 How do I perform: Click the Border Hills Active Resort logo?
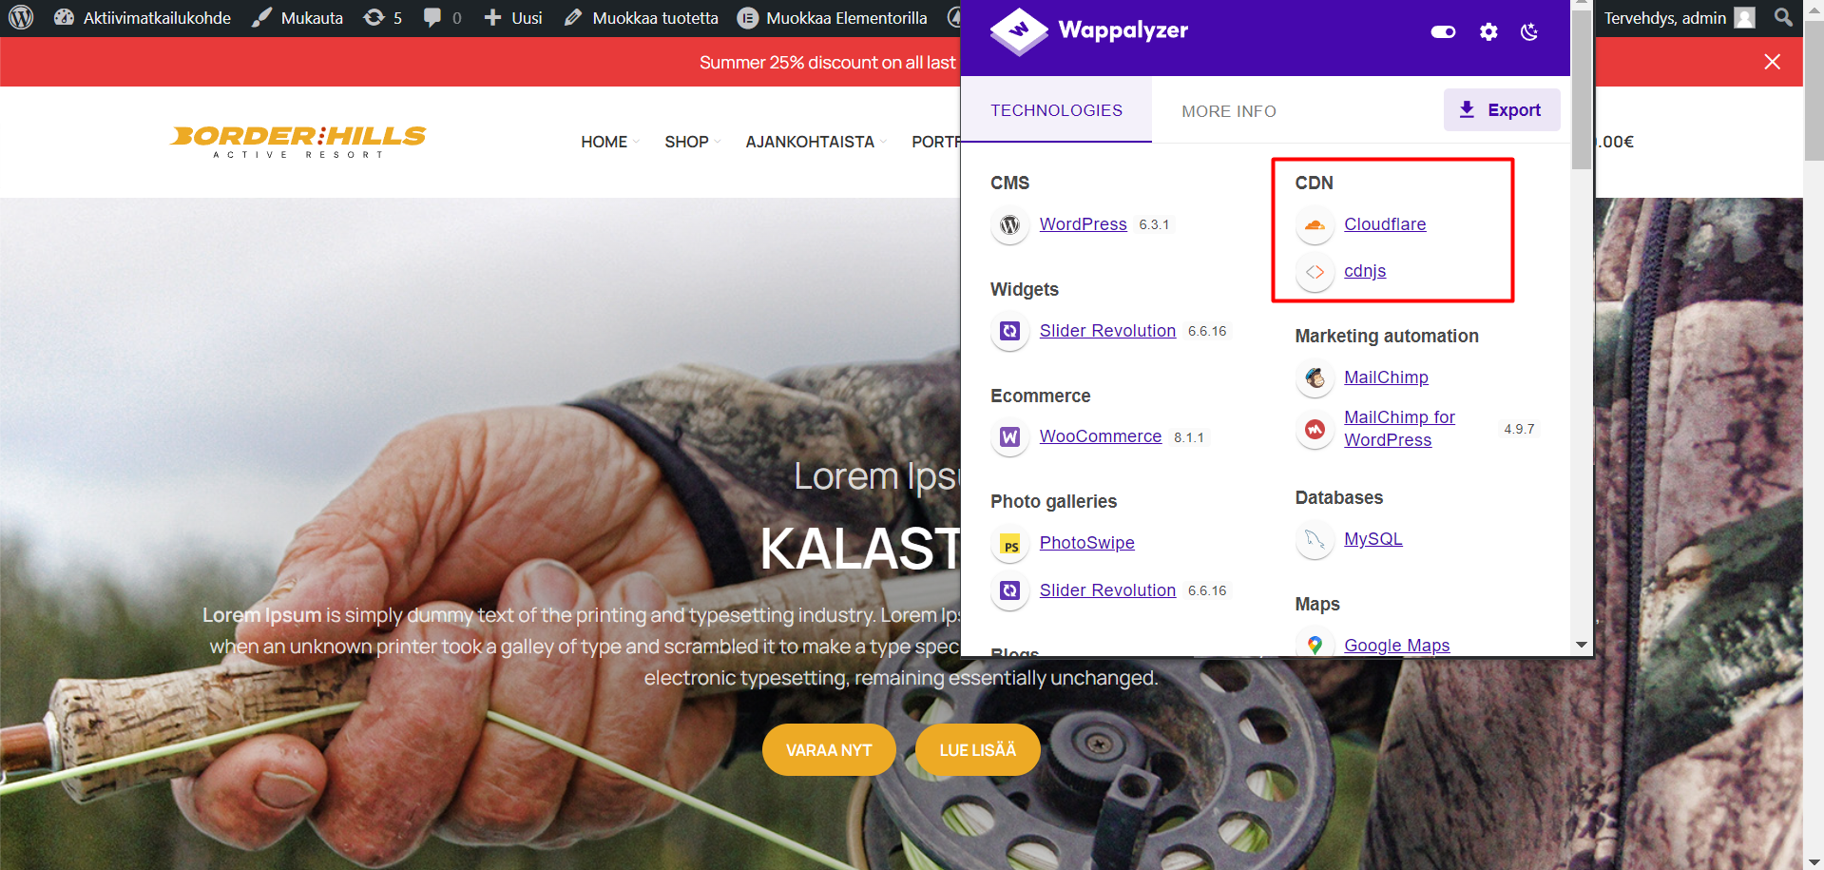[298, 141]
